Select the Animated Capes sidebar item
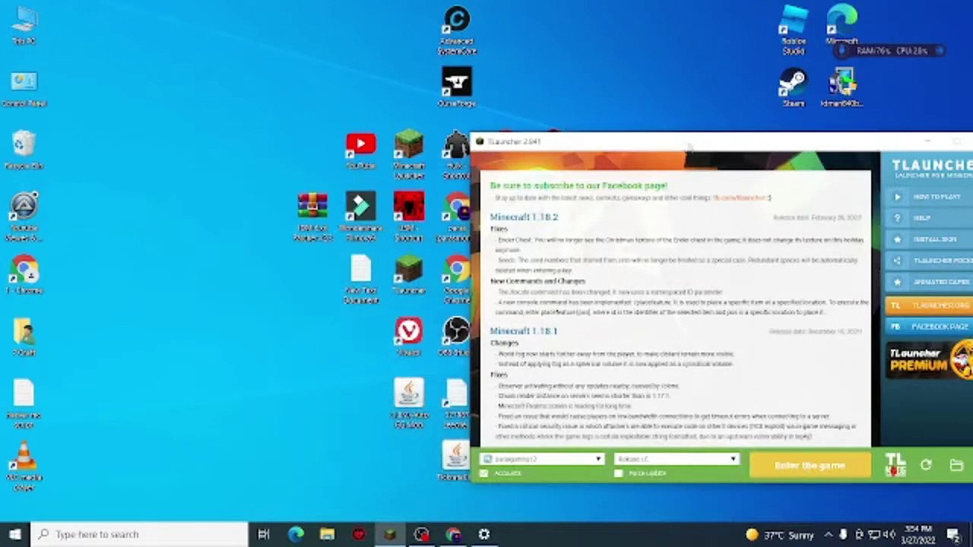 [929, 282]
